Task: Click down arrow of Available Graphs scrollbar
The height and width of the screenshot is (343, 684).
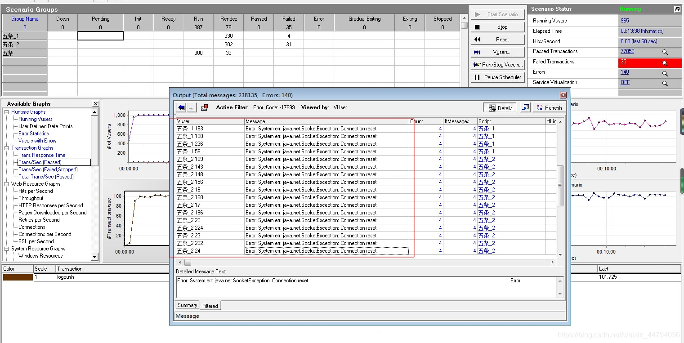Action: pos(94,257)
